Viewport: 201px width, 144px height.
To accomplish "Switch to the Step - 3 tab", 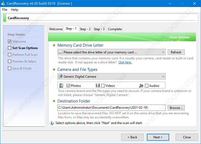I will click(x=99, y=29).
